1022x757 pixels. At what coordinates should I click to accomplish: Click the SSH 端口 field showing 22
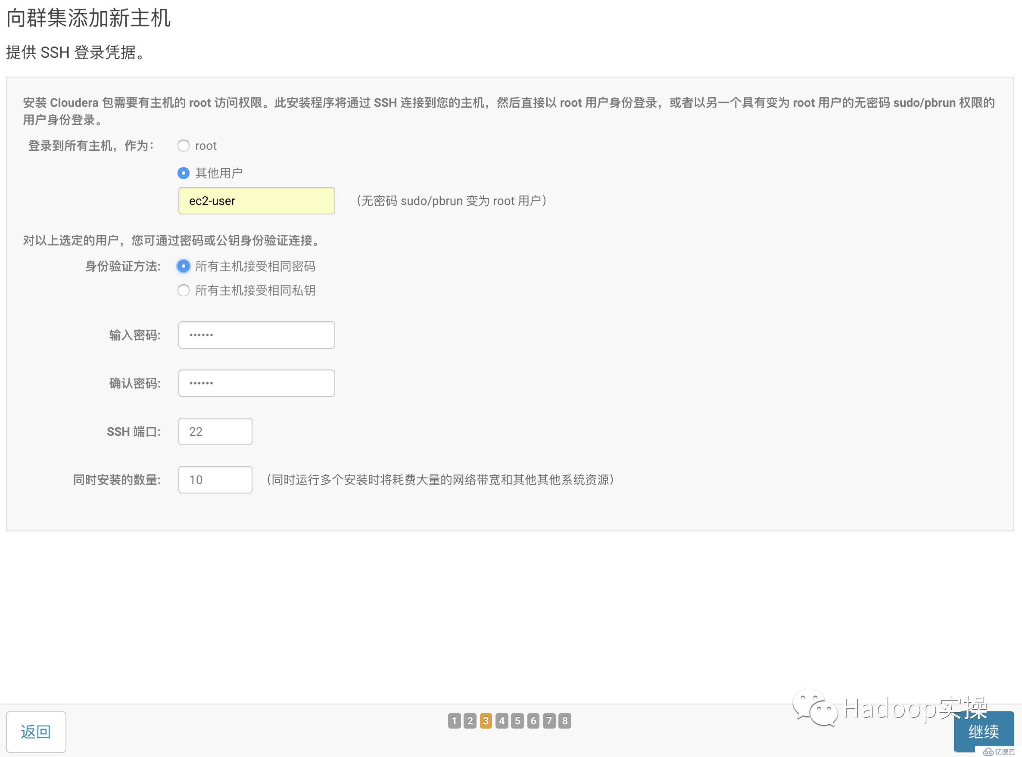(x=215, y=431)
